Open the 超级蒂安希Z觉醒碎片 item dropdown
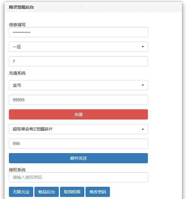 [78, 129]
